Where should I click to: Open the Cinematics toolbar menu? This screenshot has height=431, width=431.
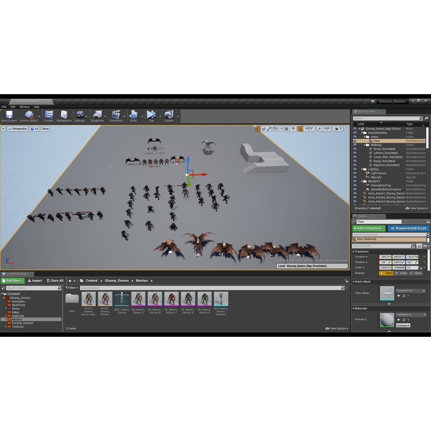coord(116,116)
